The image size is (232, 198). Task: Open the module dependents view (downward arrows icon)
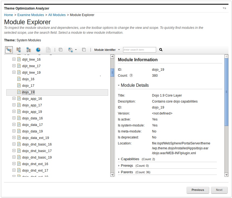coord(28,50)
